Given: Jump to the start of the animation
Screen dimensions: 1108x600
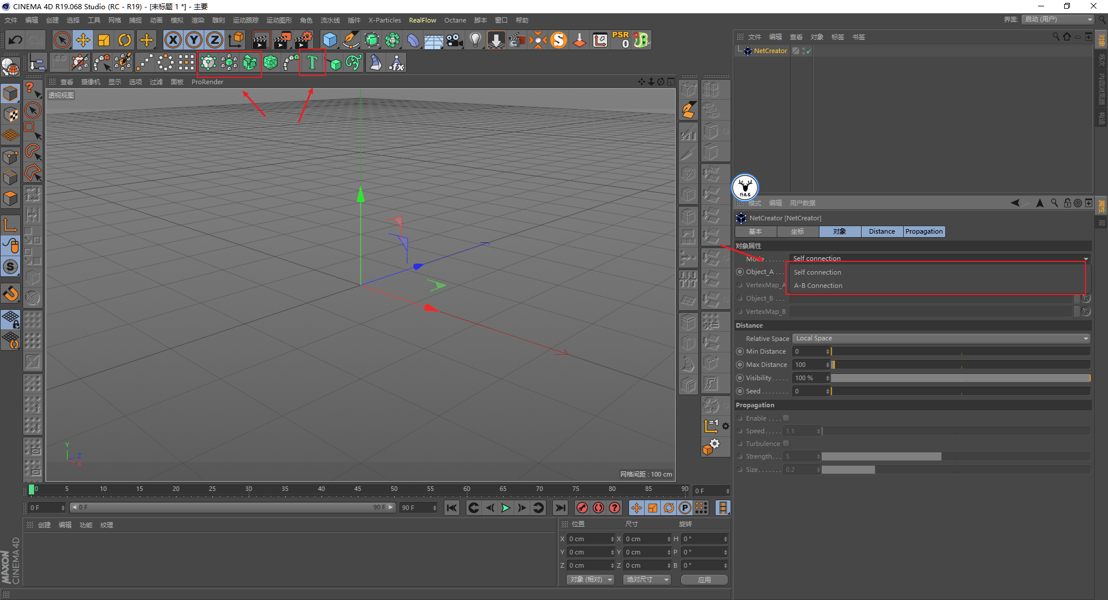Looking at the screenshot, I should point(452,508).
